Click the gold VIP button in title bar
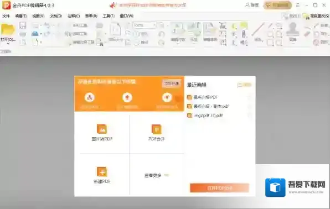The width and height of the screenshot is (330, 209). pyautogui.click(x=277, y=5)
